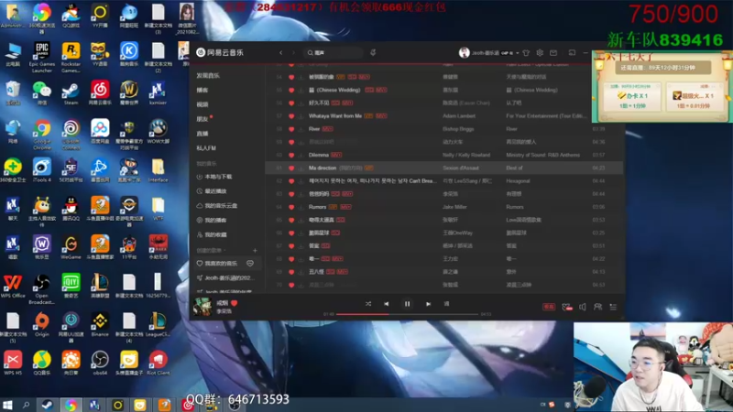
Task: Click the NetEase Cloud Music search box
Action: (x=334, y=53)
